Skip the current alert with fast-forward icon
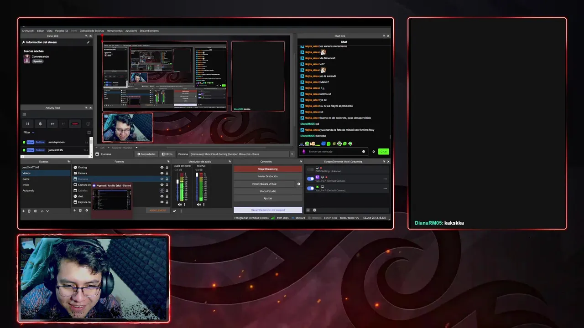The height and width of the screenshot is (328, 584). coord(52,123)
